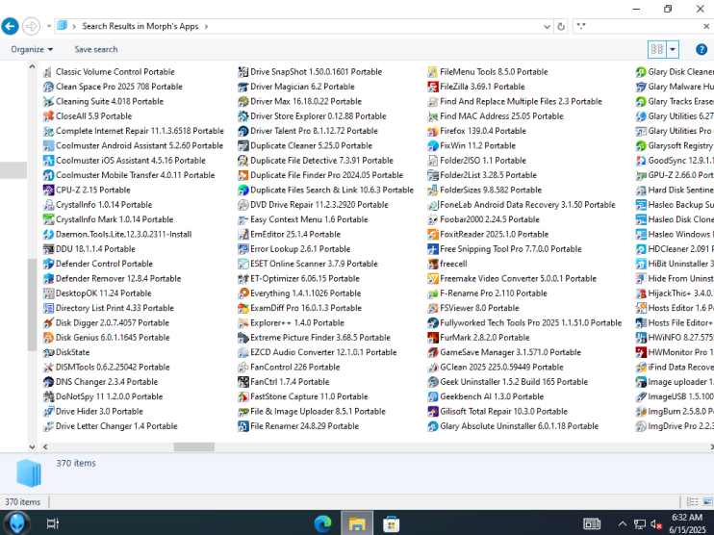Viewport: 714px width, 535px height.
Task: Select the GPU-Z 2.66.0 icon
Action: click(x=641, y=175)
